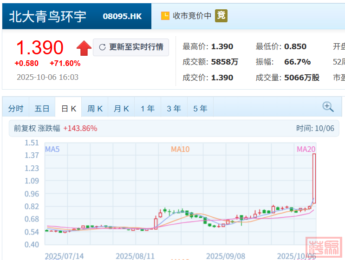View the 1年 chart range
Viewport: 345px width, 260px height.
pyautogui.click(x=148, y=109)
